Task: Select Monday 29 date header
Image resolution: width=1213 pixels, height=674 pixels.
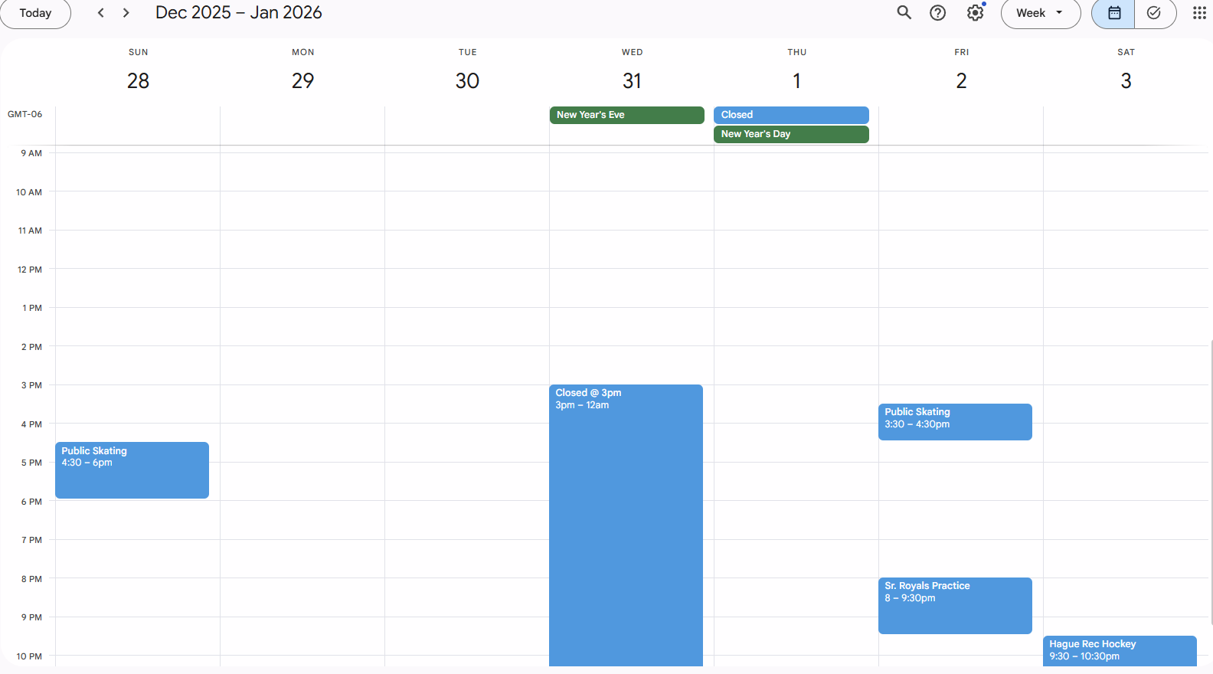Action: (302, 80)
